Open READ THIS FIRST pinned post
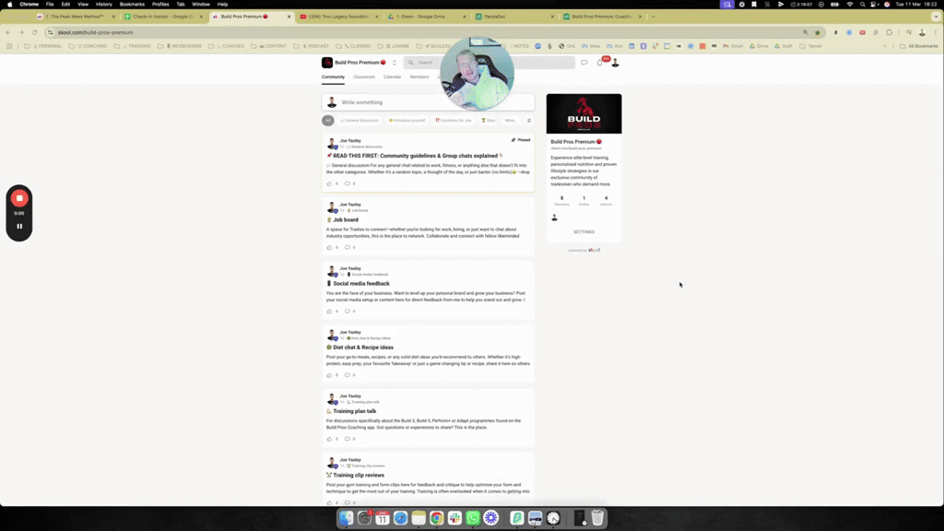 [418, 156]
